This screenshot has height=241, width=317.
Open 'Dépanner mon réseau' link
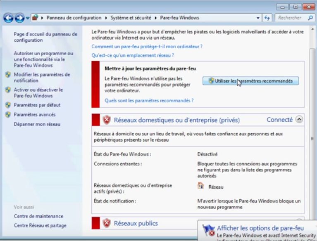[37, 124]
